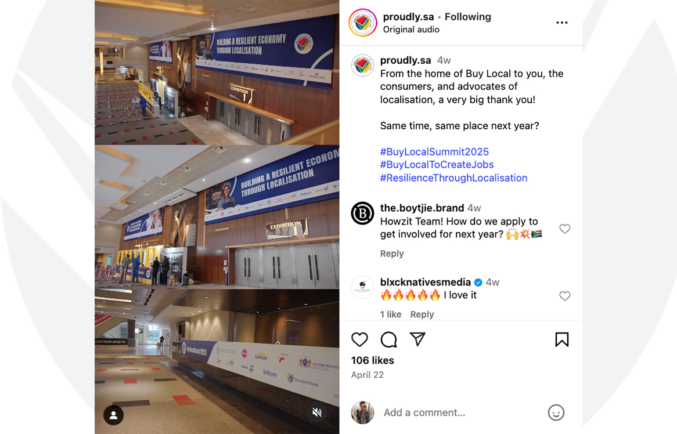677x434 pixels.
Task: Like blxcknativesmedia's comment heart
Action: 565,296
